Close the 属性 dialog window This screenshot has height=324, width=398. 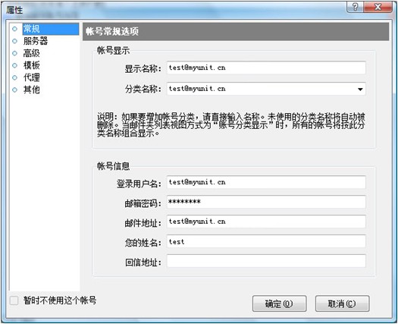(378, 7)
